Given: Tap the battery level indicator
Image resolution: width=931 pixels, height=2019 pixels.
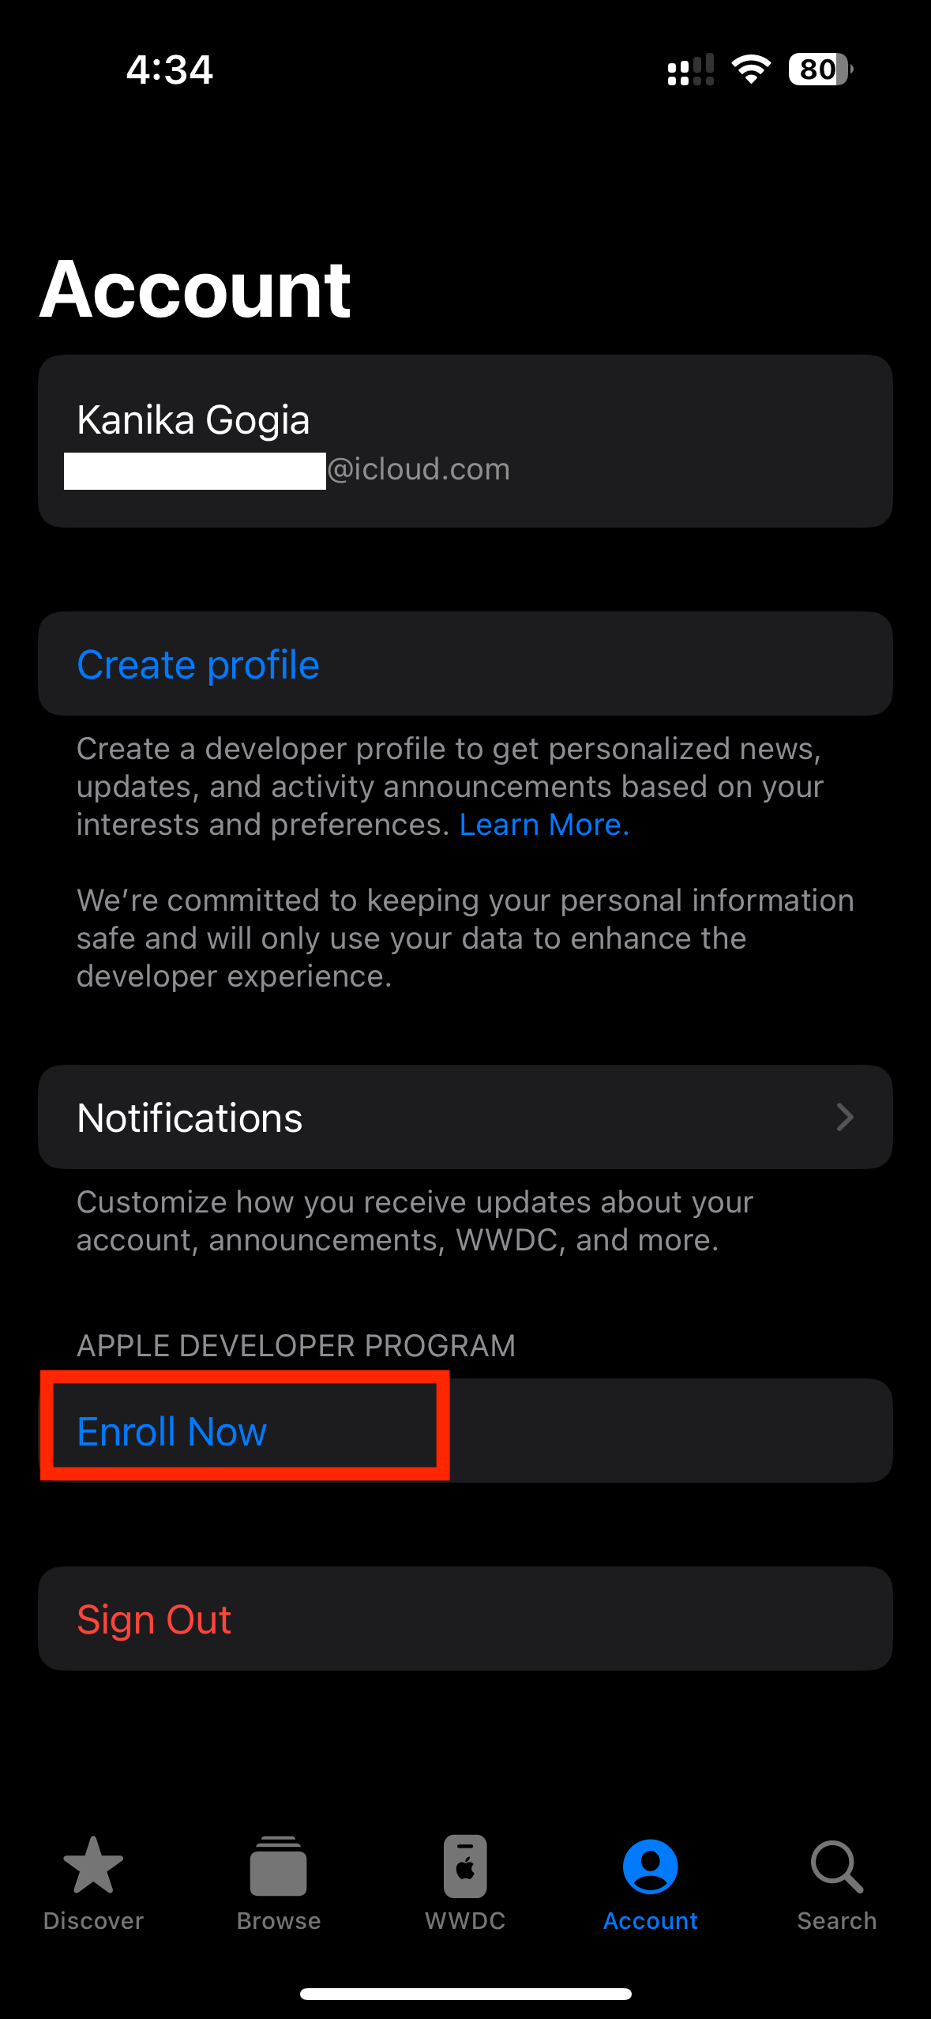Looking at the screenshot, I should pos(820,70).
